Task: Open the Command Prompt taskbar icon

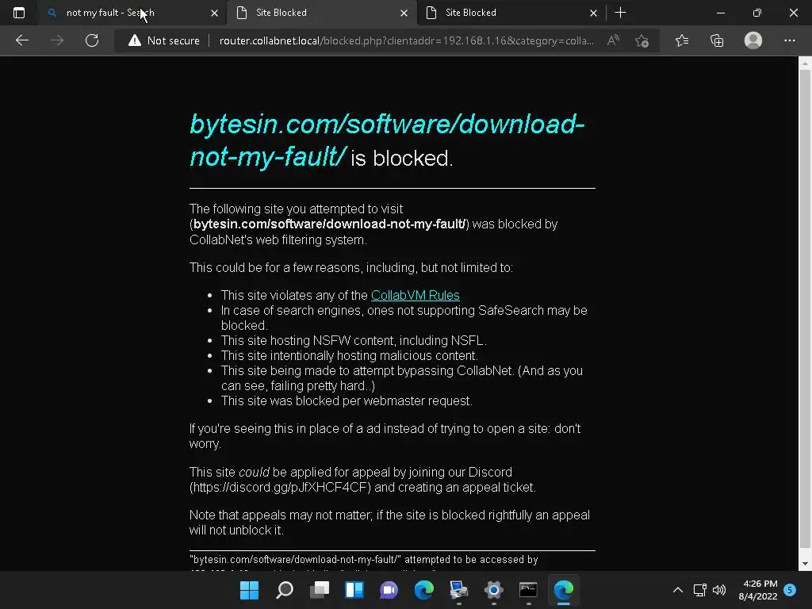Action: [528, 590]
